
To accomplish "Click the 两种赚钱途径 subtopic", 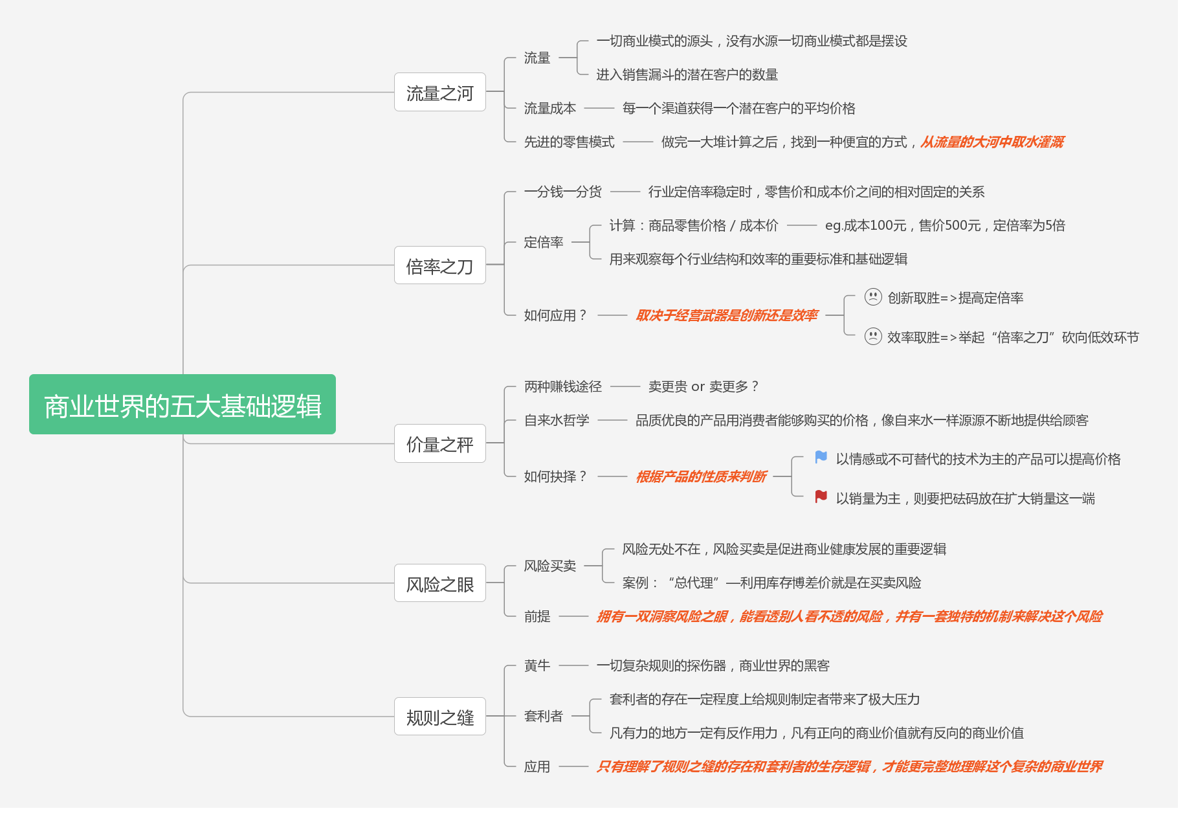I will coord(563,386).
